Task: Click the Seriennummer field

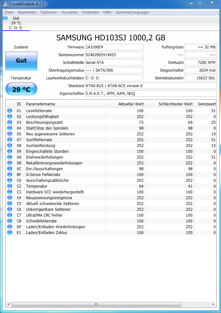Action: (x=114, y=55)
